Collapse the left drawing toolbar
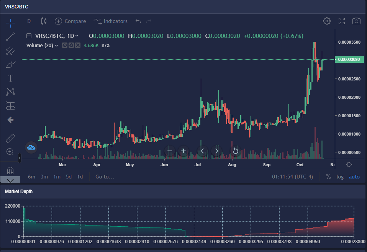This screenshot has width=367, height=252. point(20,158)
